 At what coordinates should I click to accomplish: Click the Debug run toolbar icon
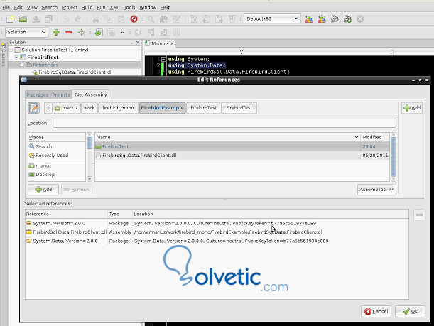coord(347,18)
